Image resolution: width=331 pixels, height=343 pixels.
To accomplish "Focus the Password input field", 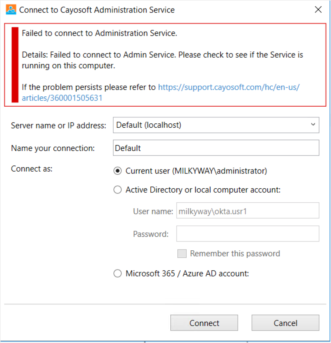I will [248, 234].
